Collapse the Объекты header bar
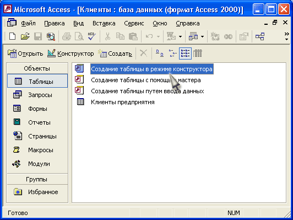 [37, 68]
